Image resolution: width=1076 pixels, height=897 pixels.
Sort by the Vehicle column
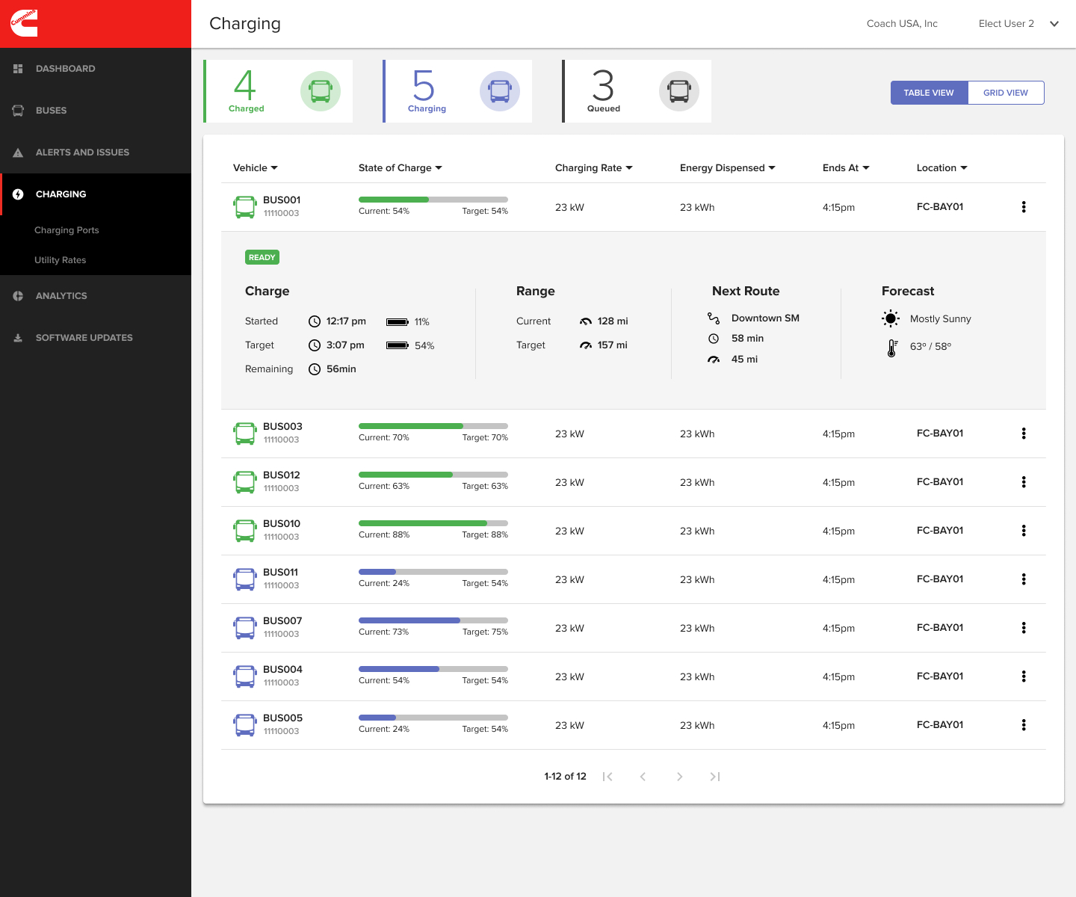click(256, 168)
